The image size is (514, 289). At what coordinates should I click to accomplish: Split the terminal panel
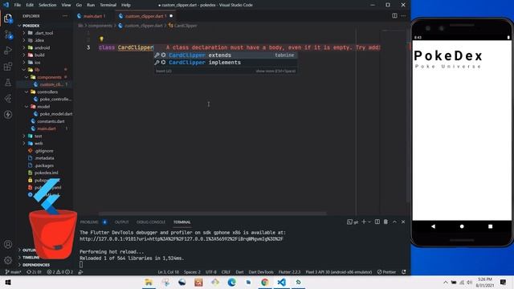tap(377, 222)
